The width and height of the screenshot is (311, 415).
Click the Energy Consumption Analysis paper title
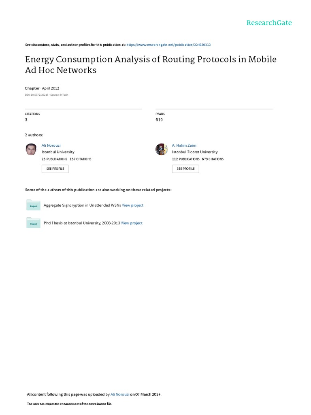coord(151,64)
